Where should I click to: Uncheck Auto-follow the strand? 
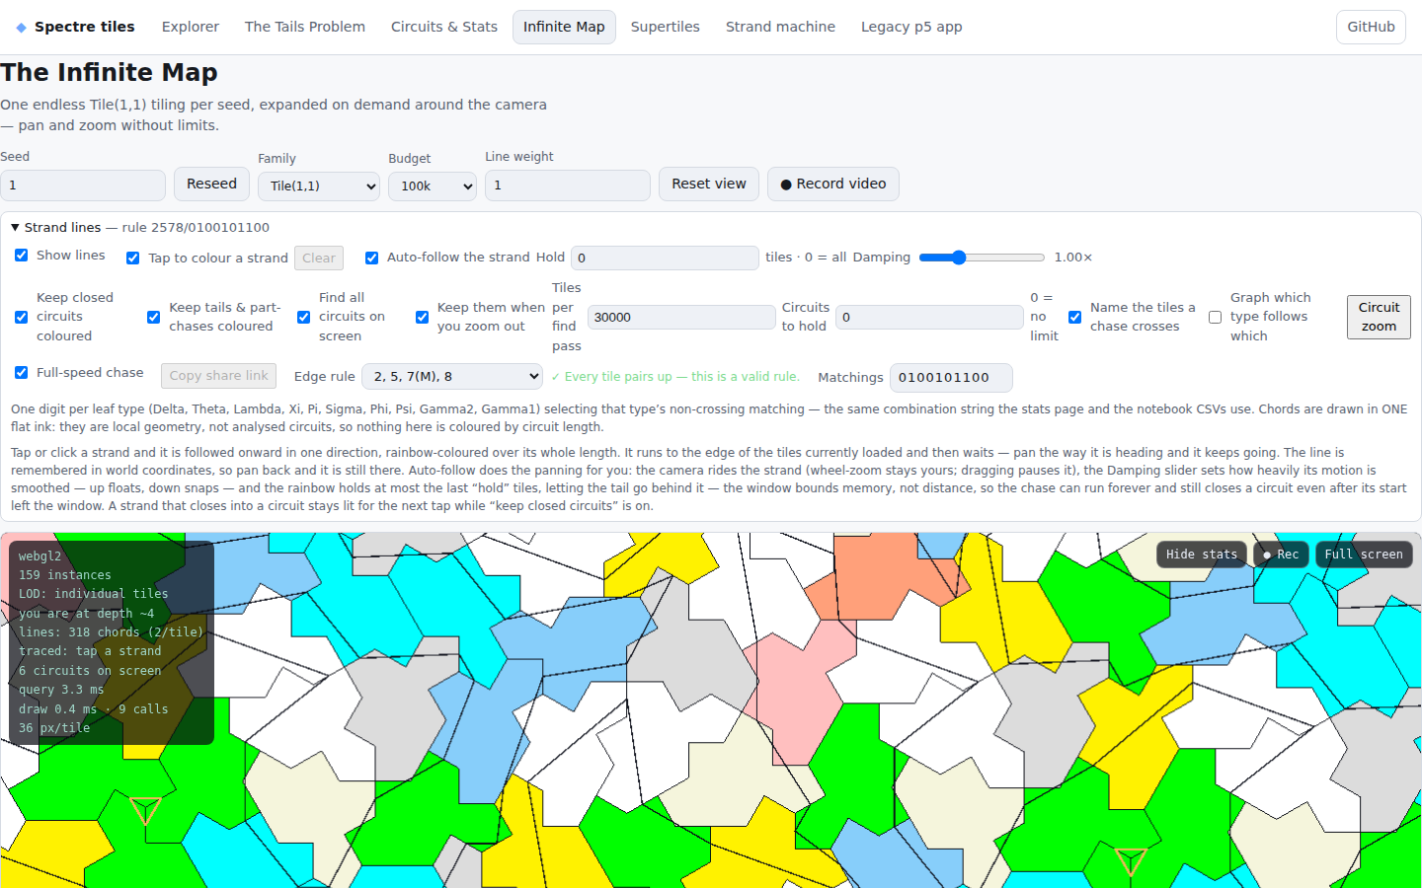click(372, 259)
